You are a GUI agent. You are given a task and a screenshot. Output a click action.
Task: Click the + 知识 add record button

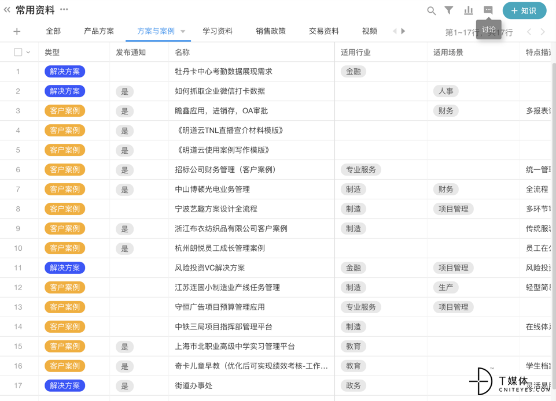[524, 10]
